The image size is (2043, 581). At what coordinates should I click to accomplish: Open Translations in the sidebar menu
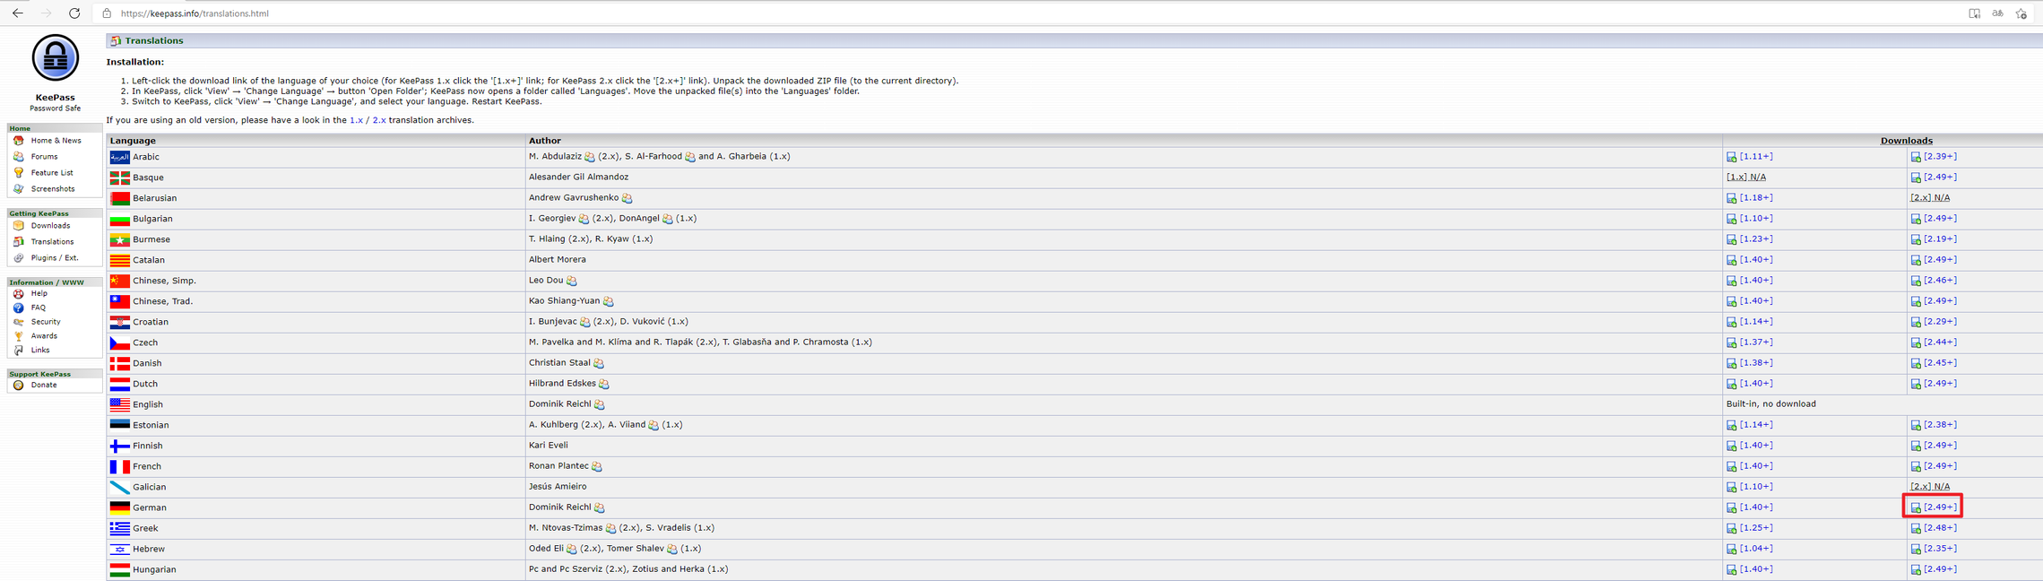coord(52,242)
